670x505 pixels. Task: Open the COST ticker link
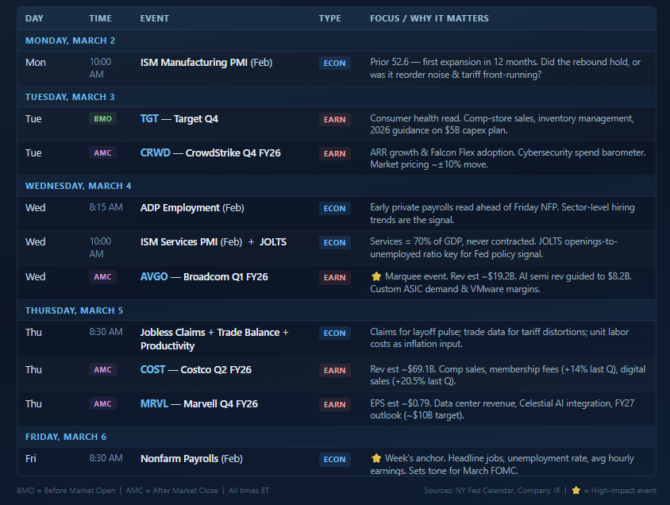152,370
